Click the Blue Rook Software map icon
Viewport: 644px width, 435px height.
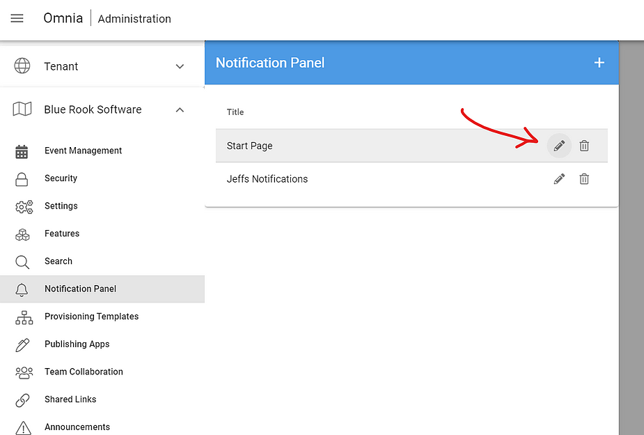[22, 109]
